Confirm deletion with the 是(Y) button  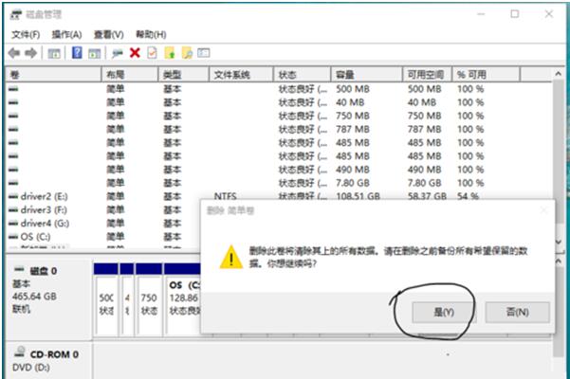[443, 312]
